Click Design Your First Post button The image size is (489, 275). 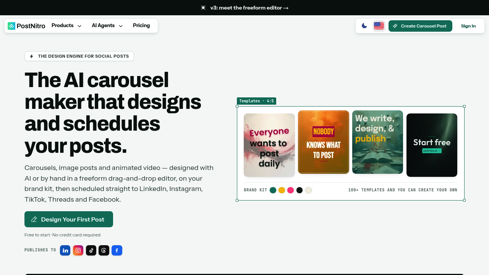click(x=69, y=219)
